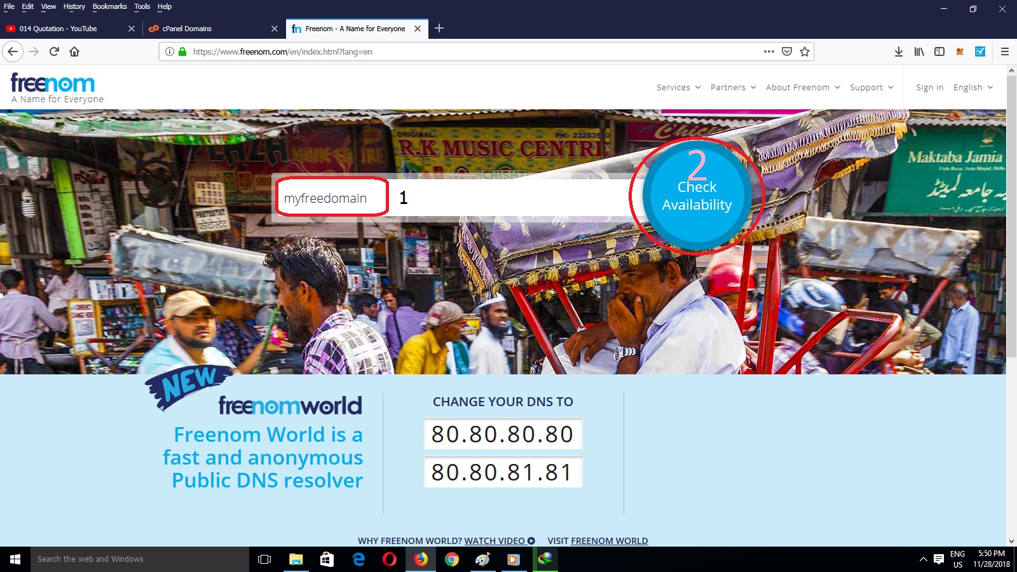Close the 014 Quotation YouTube tab
The image size is (1017, 572).
click(132, 29)
